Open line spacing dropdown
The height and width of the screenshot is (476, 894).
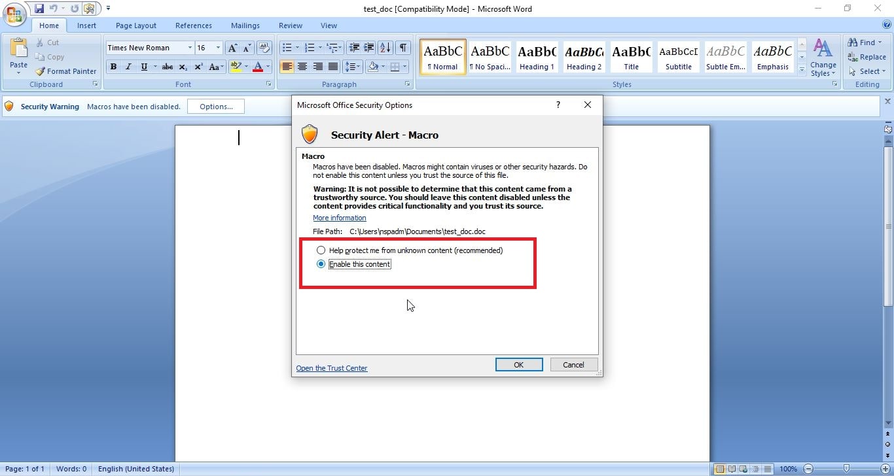353,67
